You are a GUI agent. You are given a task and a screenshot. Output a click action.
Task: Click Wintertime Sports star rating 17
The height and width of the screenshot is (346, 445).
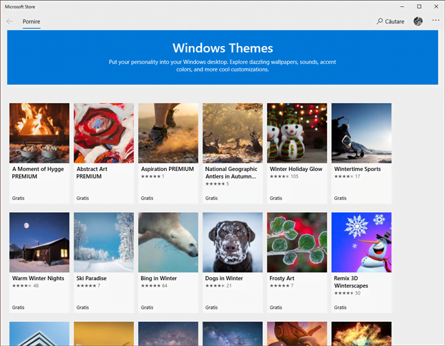[x=347, y=176]
